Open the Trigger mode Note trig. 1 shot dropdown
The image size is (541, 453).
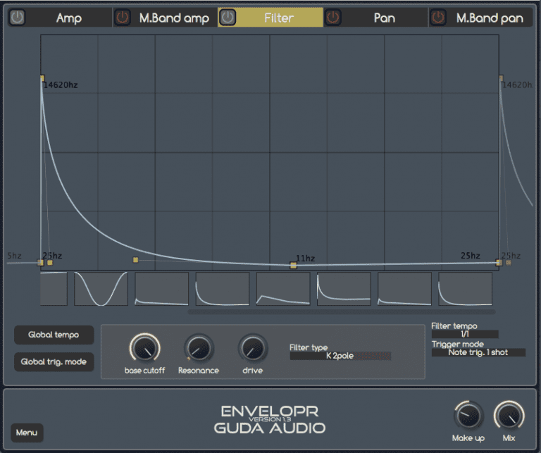(478, 352)
